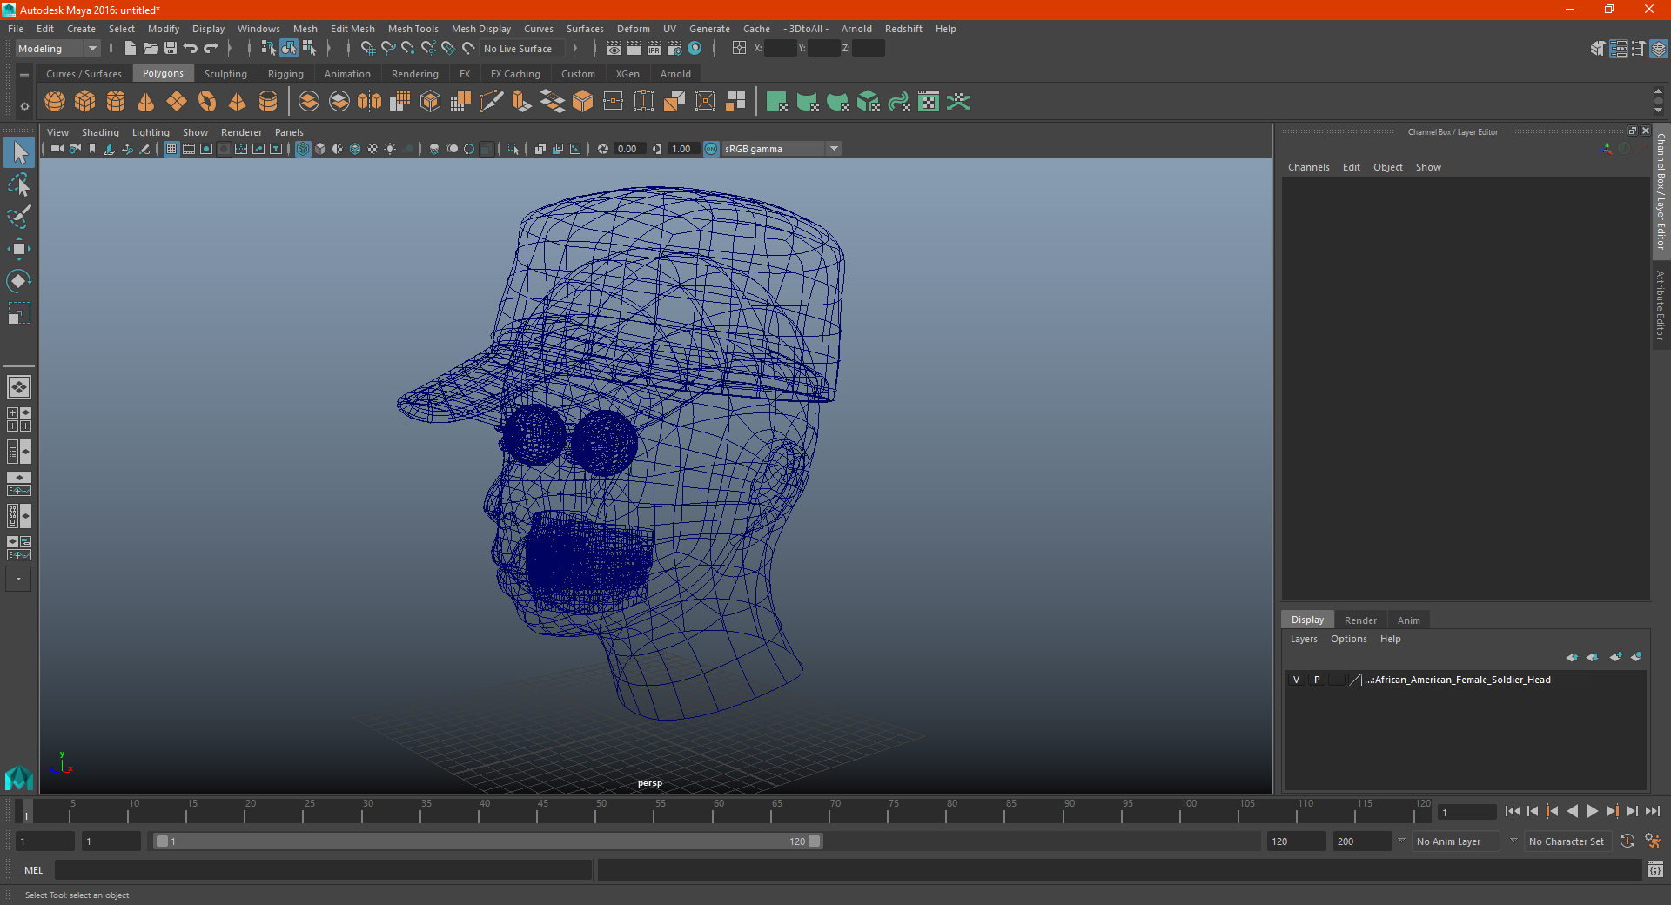Toggle isolate select in the panel toolbar

513,149
